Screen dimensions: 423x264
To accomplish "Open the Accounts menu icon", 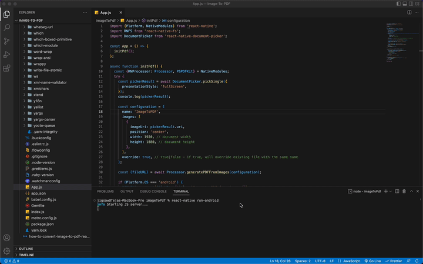I will coord(6,238).
